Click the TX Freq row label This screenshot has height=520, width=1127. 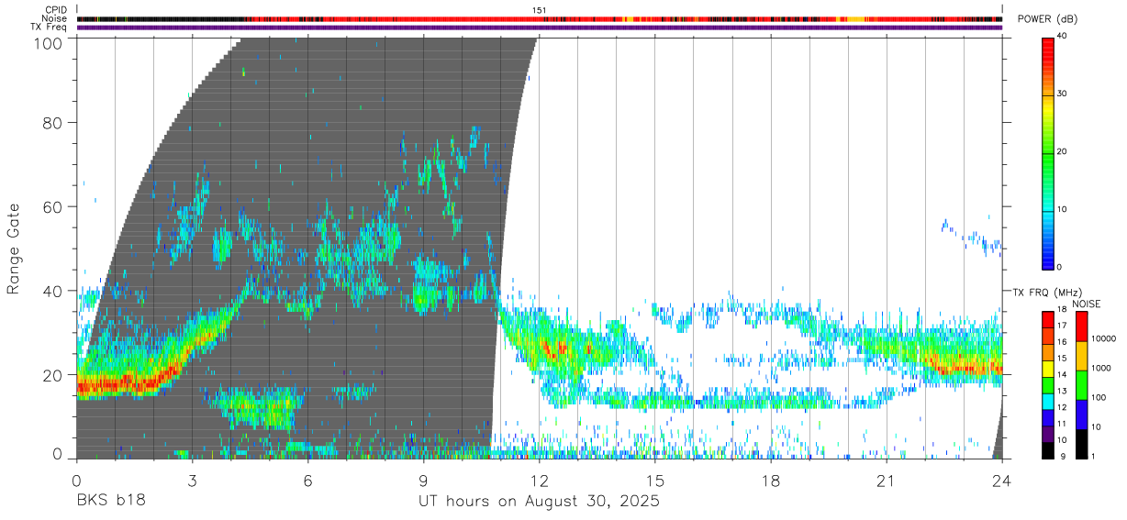(50, 28)
